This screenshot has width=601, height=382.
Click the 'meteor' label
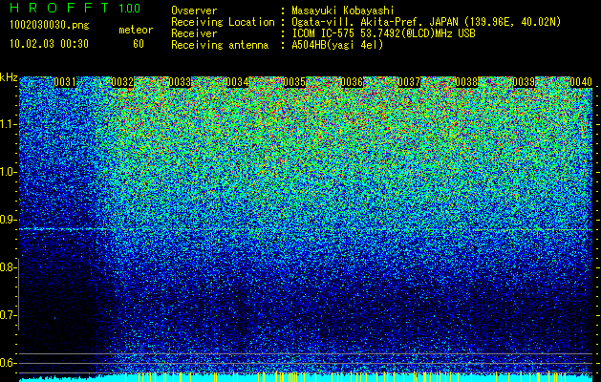point(136,30)
